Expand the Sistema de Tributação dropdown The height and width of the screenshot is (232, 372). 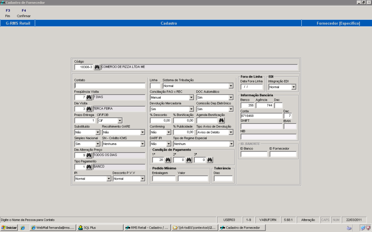[231, 86]
